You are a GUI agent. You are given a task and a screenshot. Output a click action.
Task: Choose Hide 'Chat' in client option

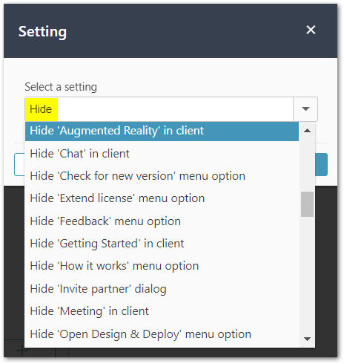[162, 154]
